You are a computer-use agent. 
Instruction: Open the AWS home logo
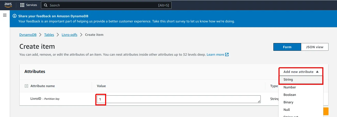point(8,5)
